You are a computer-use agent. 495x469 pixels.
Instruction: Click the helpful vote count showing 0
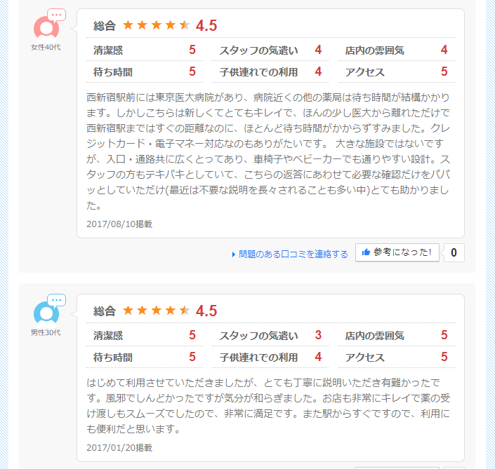click(x=454, y=253)
